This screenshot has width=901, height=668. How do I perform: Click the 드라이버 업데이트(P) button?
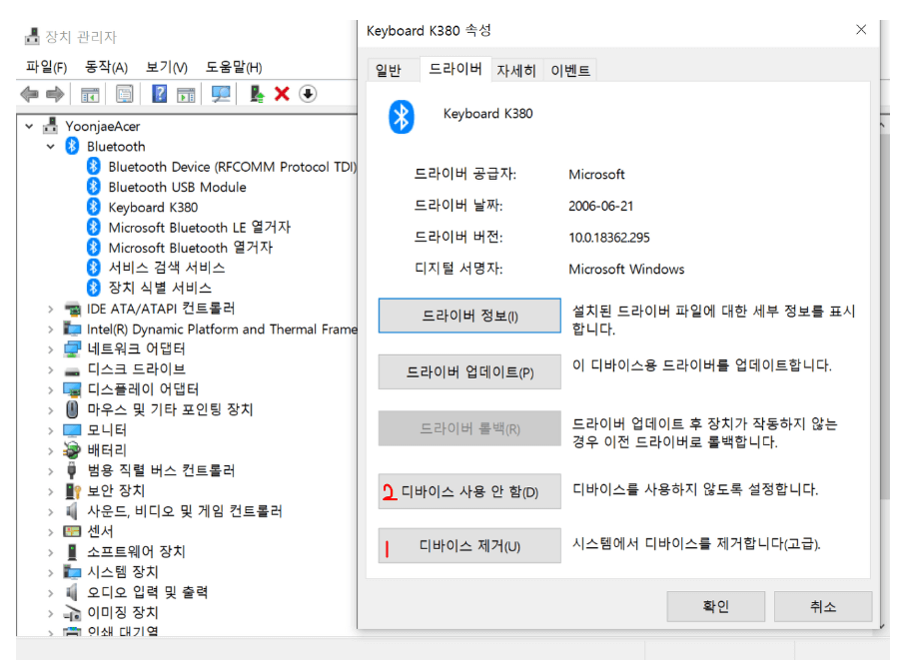pos(469,371)
